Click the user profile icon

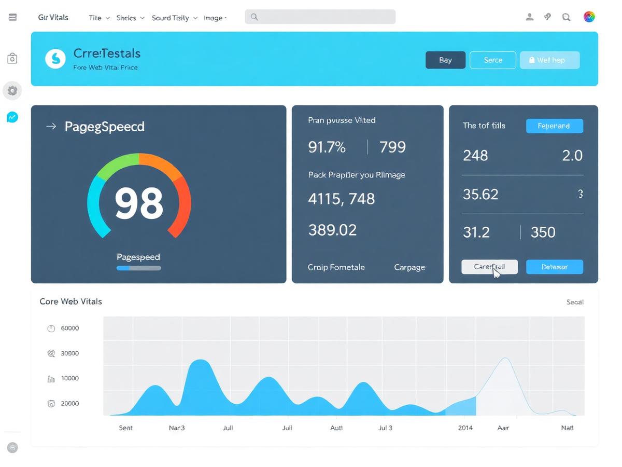(530, 17)
